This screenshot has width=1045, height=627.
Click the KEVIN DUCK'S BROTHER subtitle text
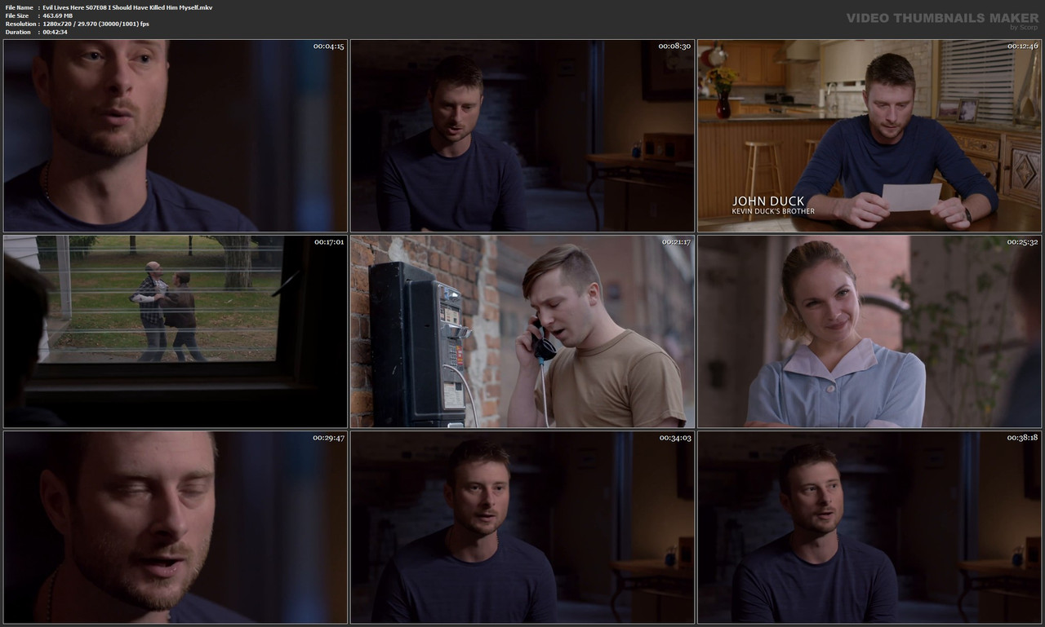[x=773, y=212]
